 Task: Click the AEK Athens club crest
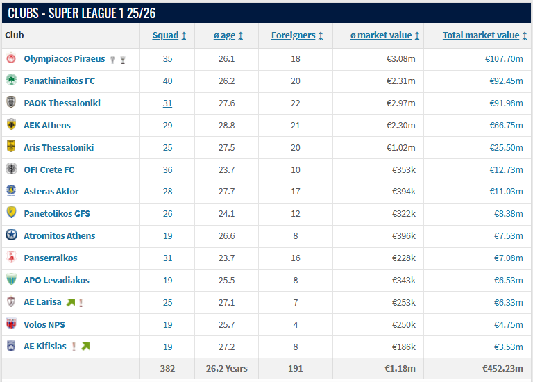tap(11, 124)
